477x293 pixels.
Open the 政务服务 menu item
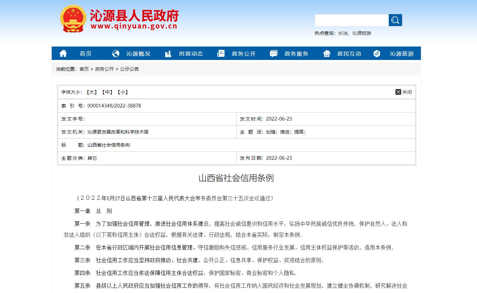click(296, 54)
